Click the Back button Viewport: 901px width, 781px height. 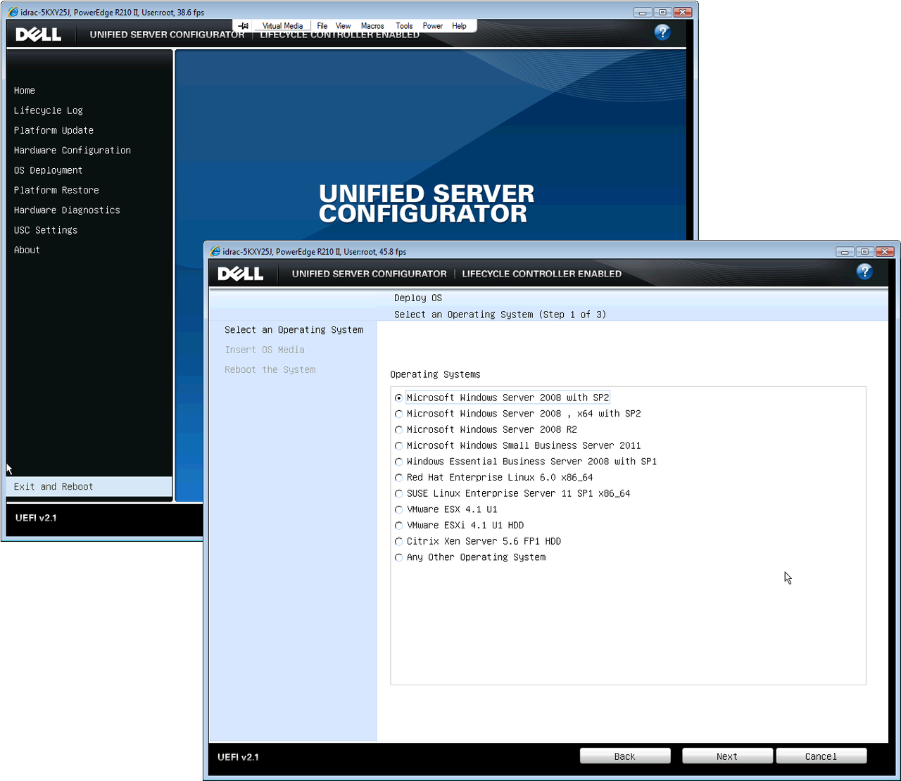click(x=625, y=756)
